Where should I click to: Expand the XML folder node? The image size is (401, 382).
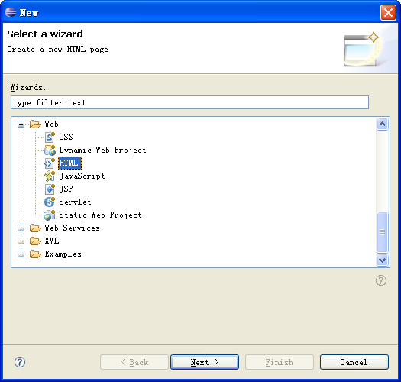(x=21, y=241)
